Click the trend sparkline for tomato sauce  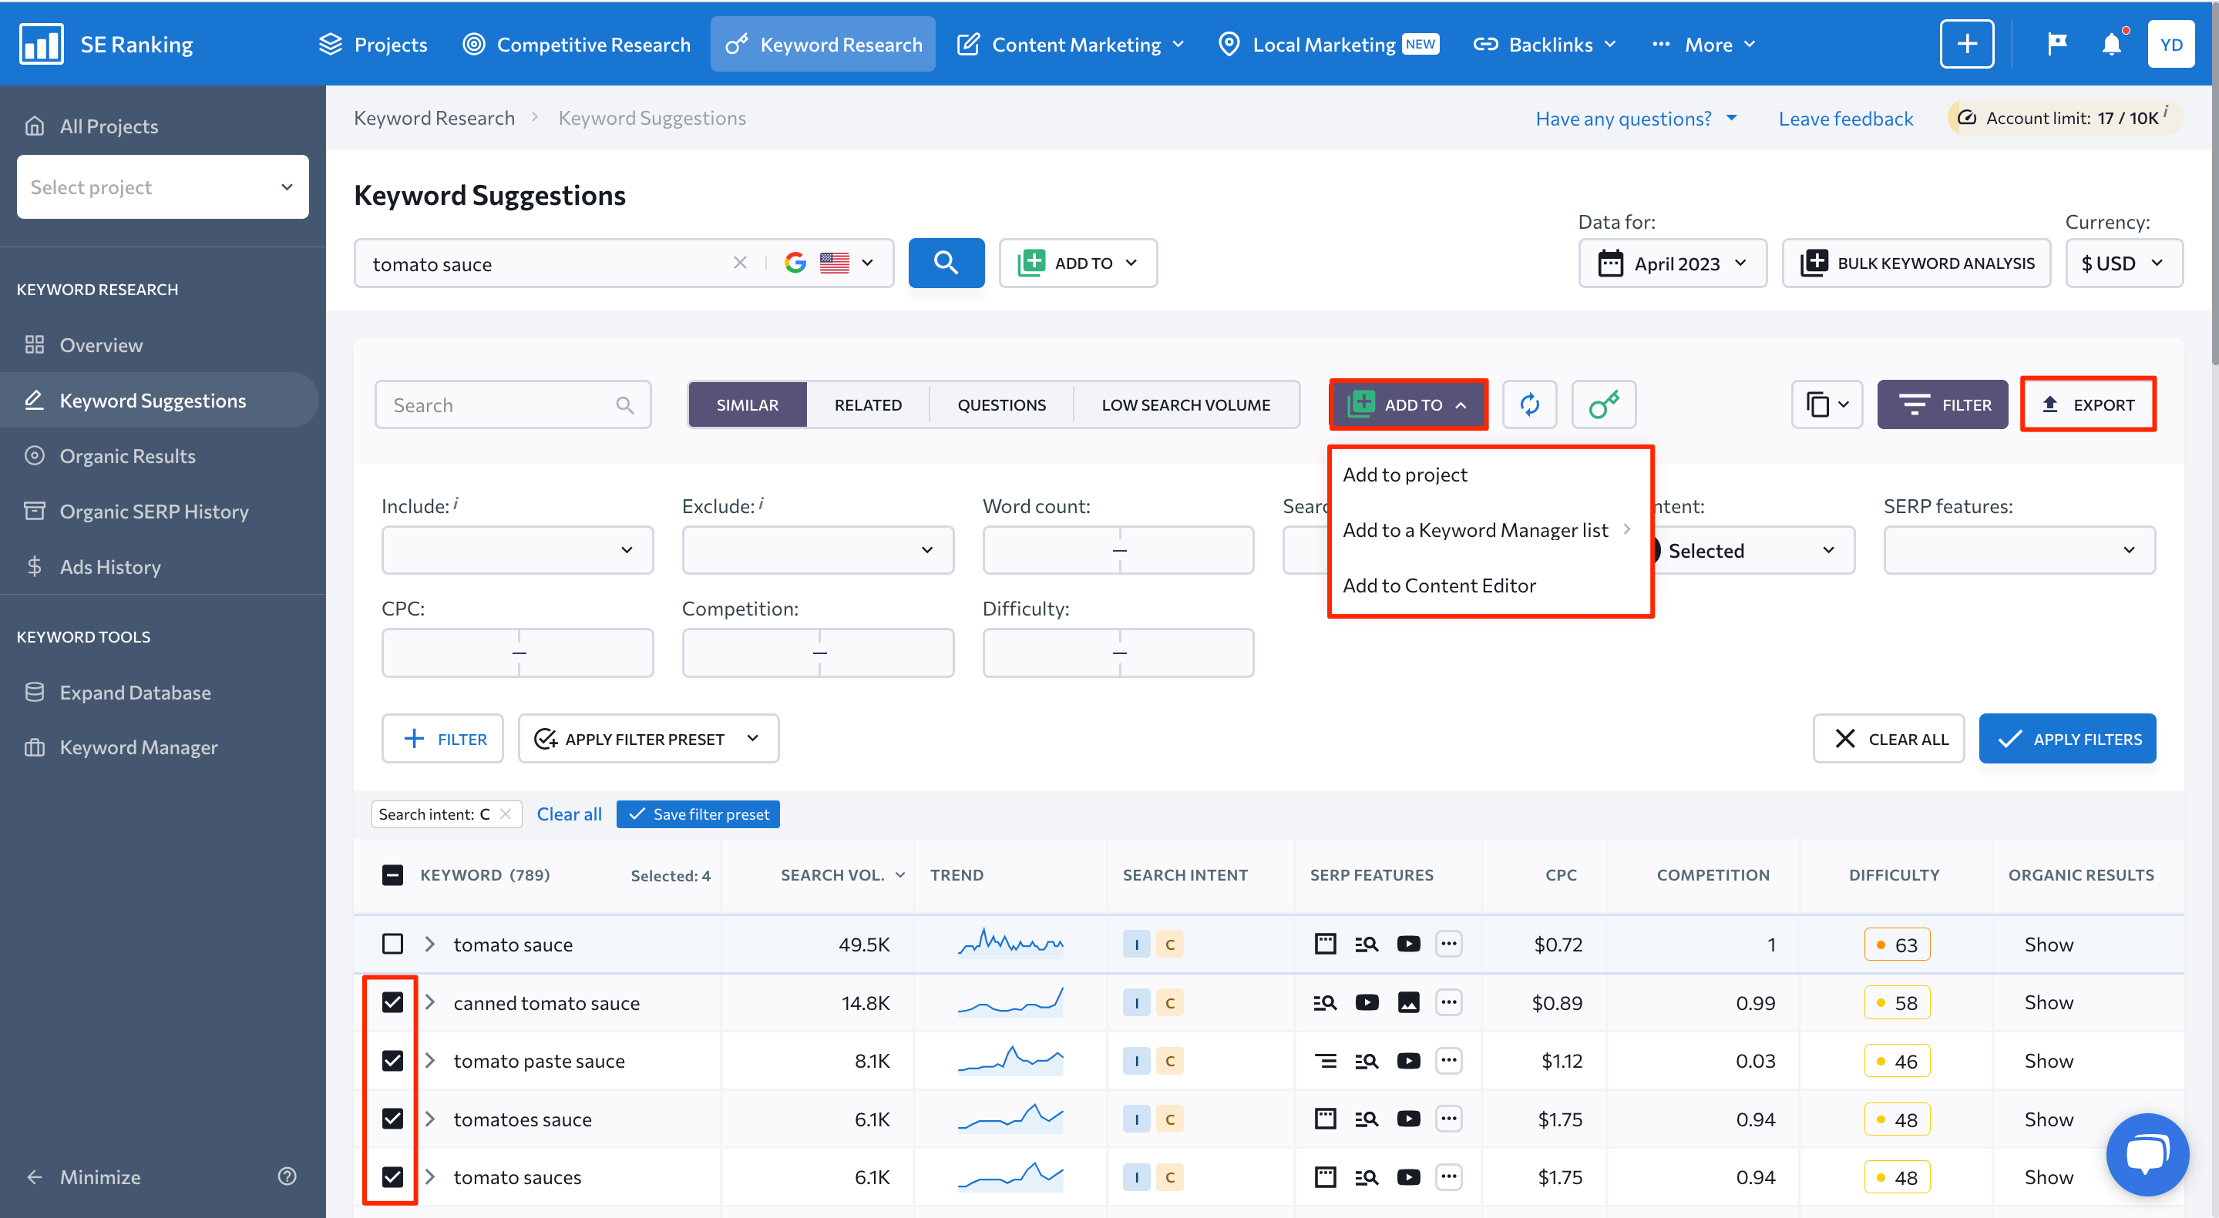click(1010, 944)
